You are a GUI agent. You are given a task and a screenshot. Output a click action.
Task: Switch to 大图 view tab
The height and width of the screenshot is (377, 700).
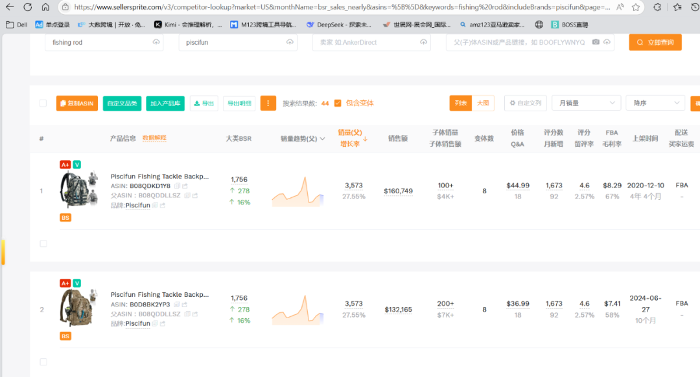pyautogui.click(x=483, y=103)
